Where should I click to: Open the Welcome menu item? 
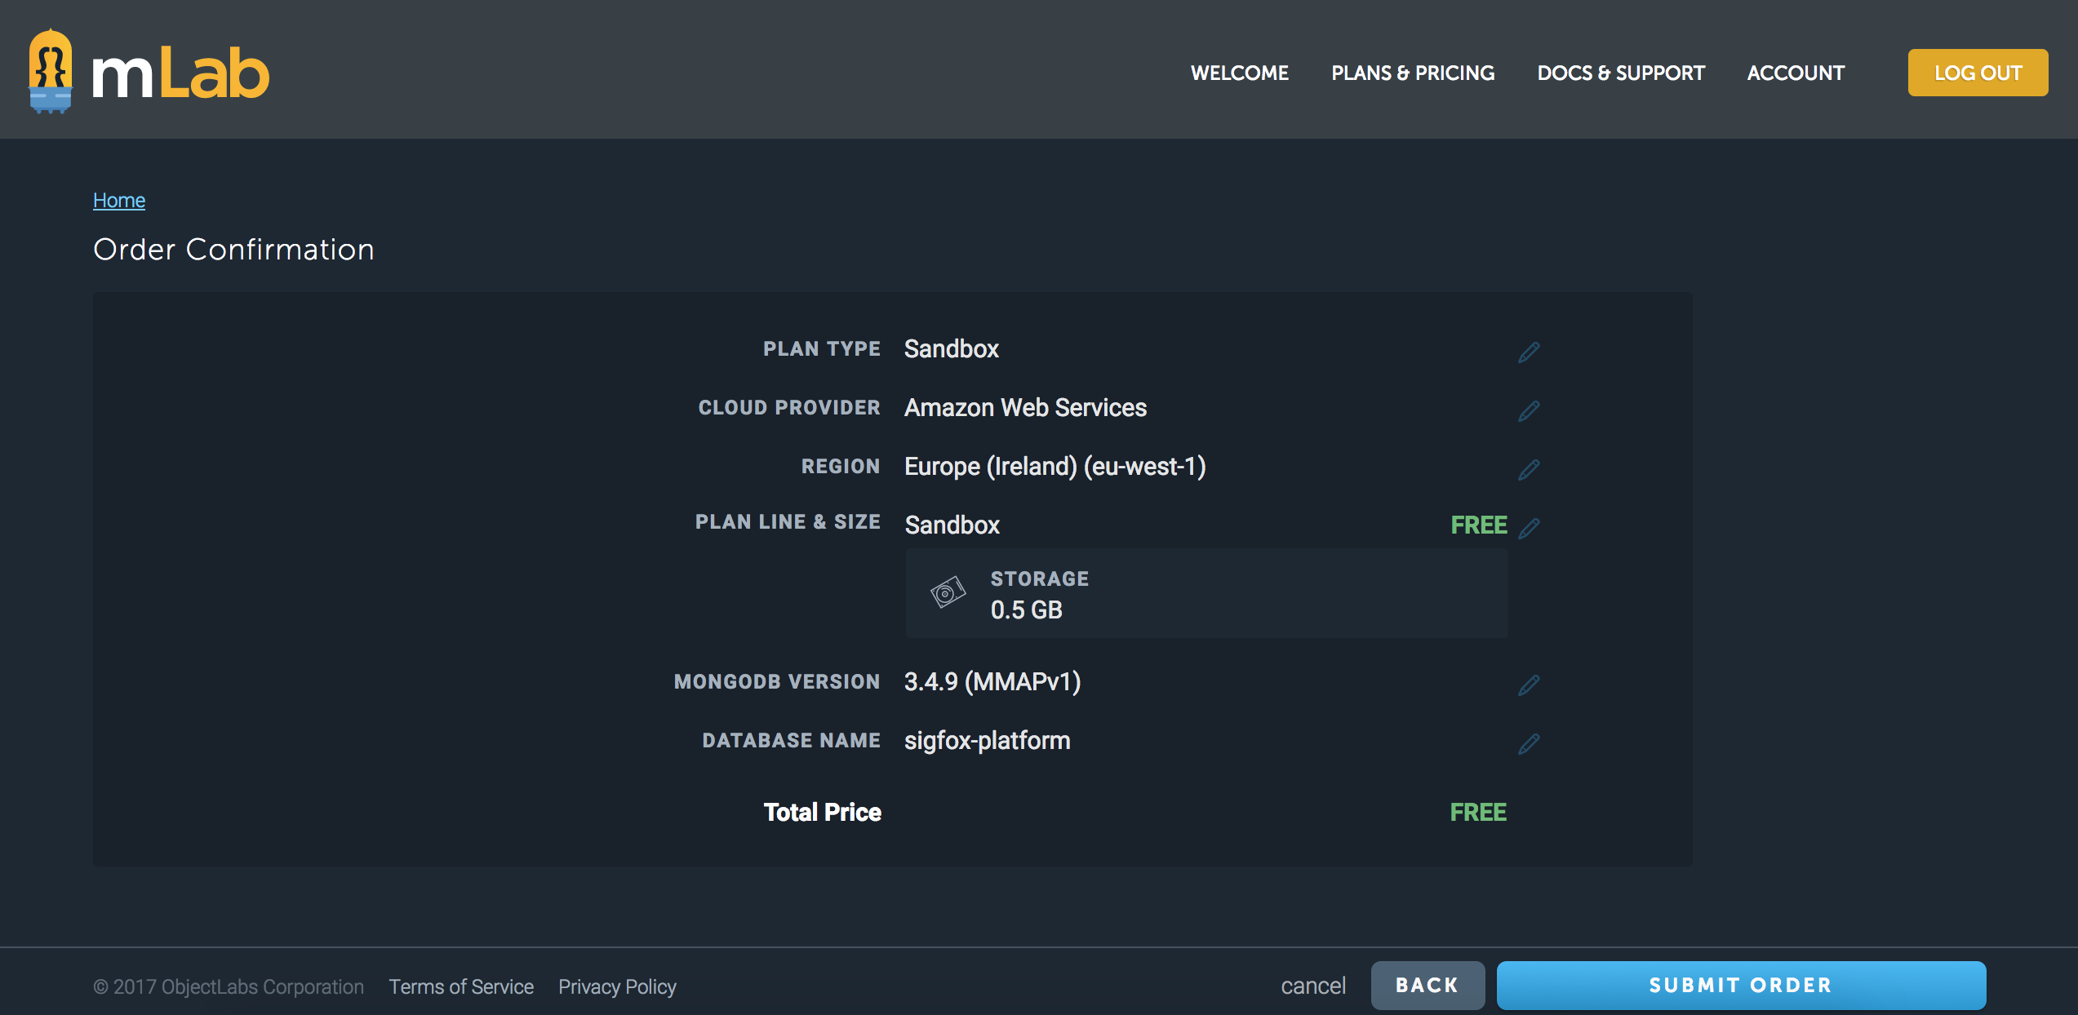[1239, 73]
